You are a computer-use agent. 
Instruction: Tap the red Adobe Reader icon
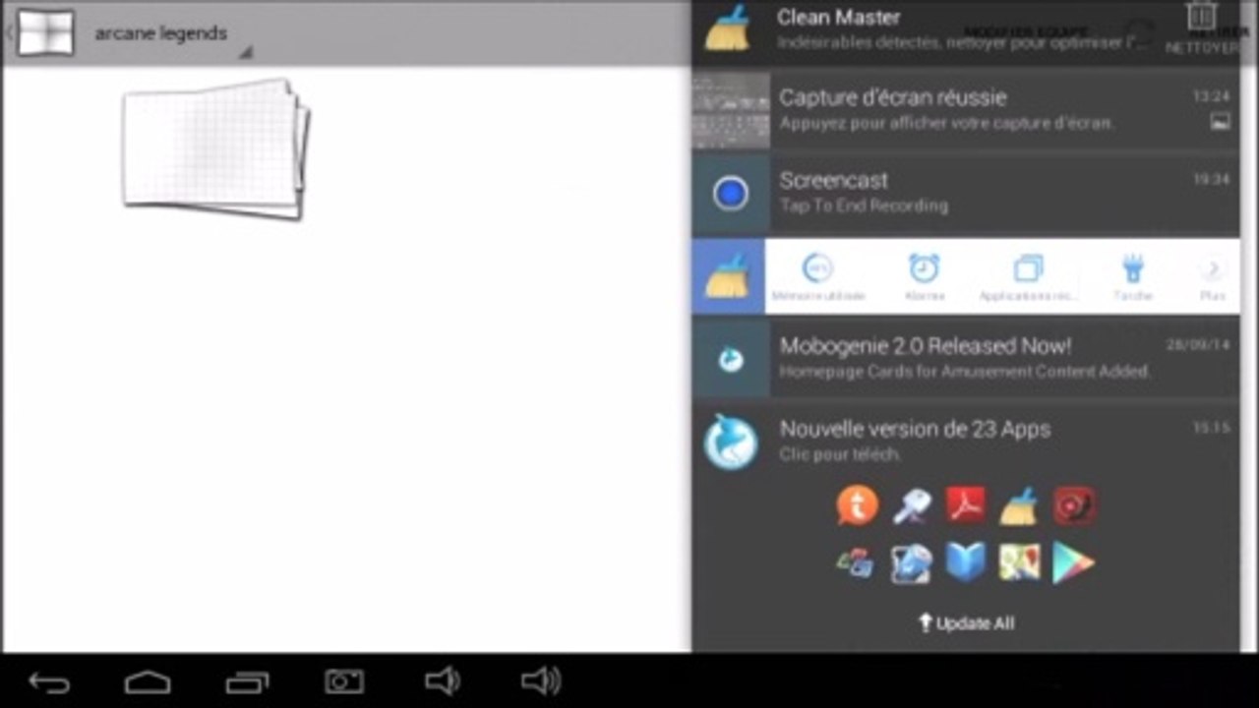coord(965,505)
